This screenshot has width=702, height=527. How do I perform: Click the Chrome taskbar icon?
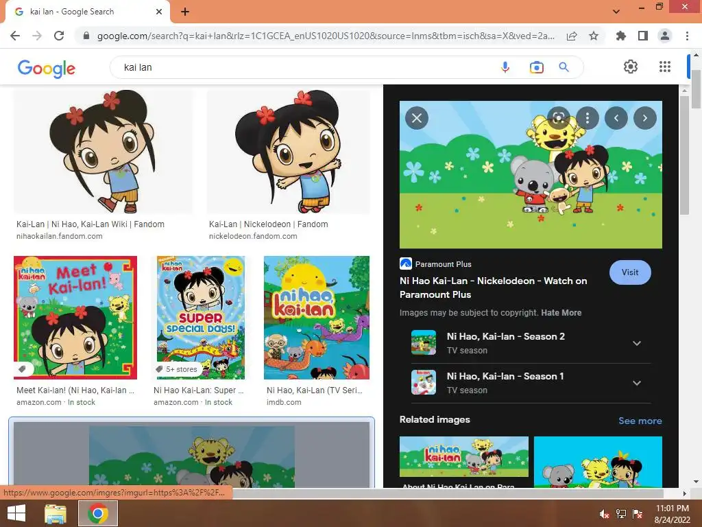[x=98, y=513]
